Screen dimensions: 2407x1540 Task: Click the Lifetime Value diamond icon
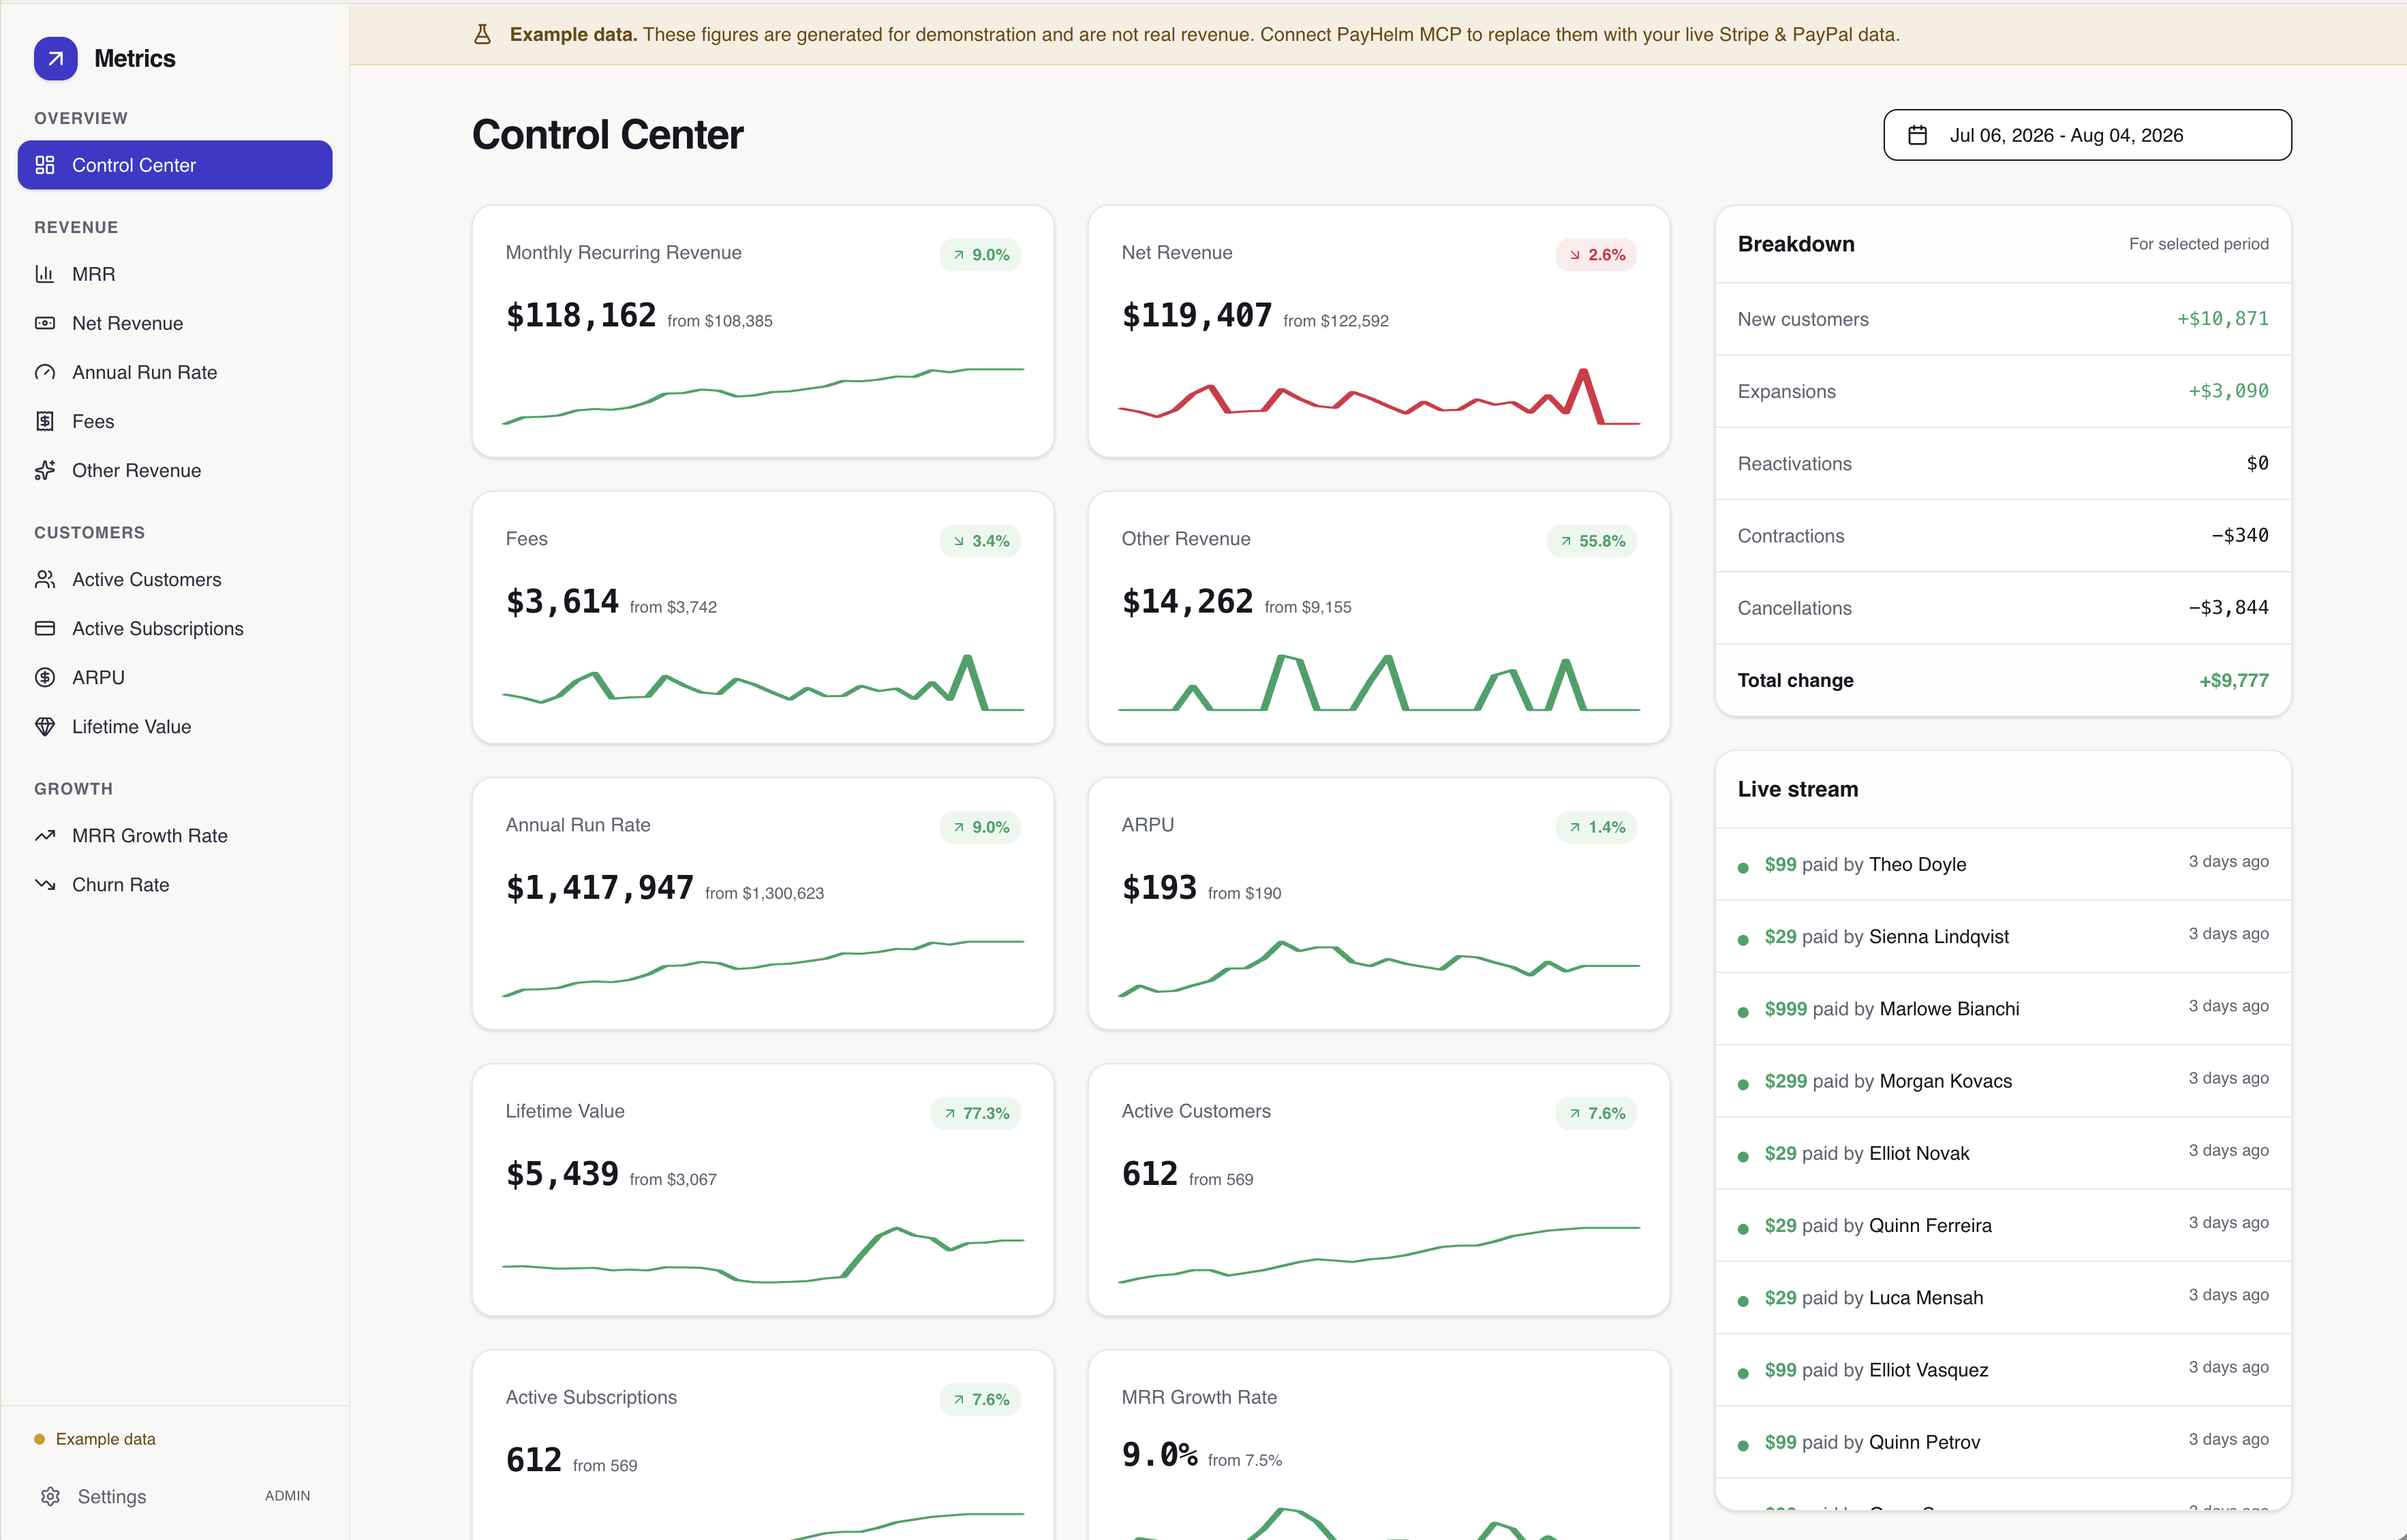pos(45,726)
